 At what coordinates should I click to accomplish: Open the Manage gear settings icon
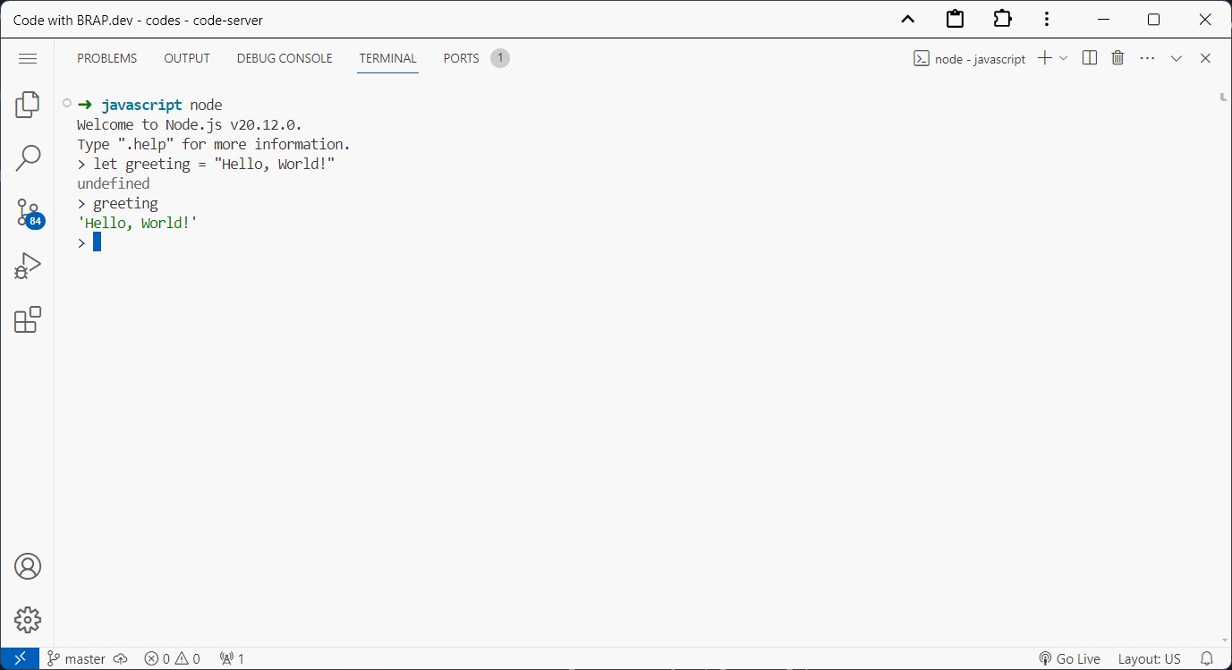[x=28, y=619]
